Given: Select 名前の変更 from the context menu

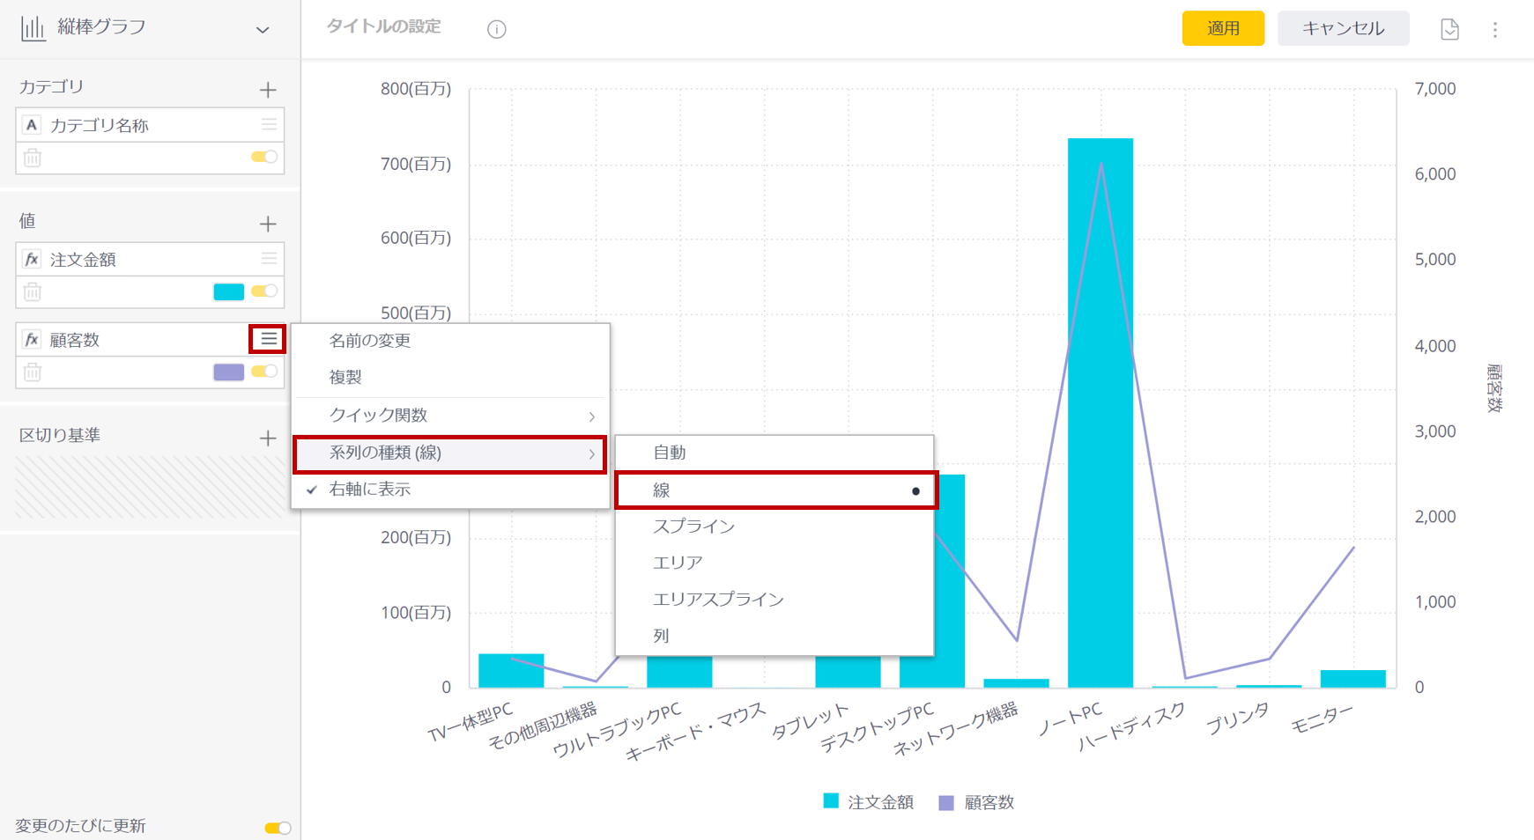Looking at the screenshot, I should (450, 341).
